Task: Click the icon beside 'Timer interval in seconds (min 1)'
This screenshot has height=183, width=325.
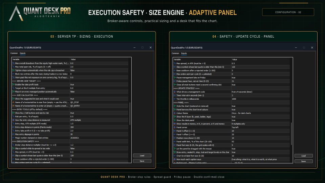Action: point(175,96)
